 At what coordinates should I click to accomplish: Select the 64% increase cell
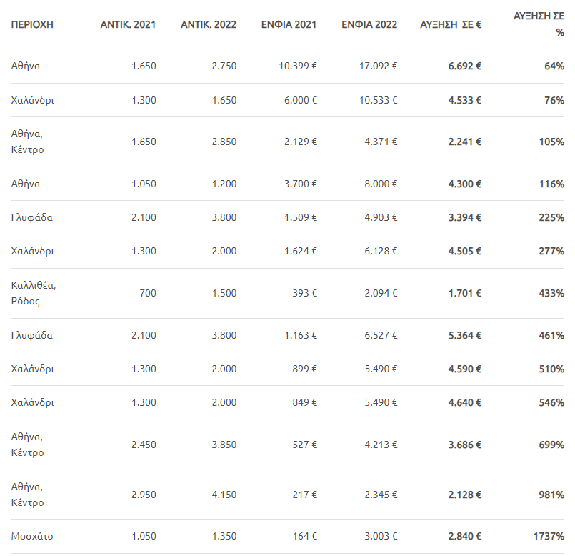[x=554, y=66]
